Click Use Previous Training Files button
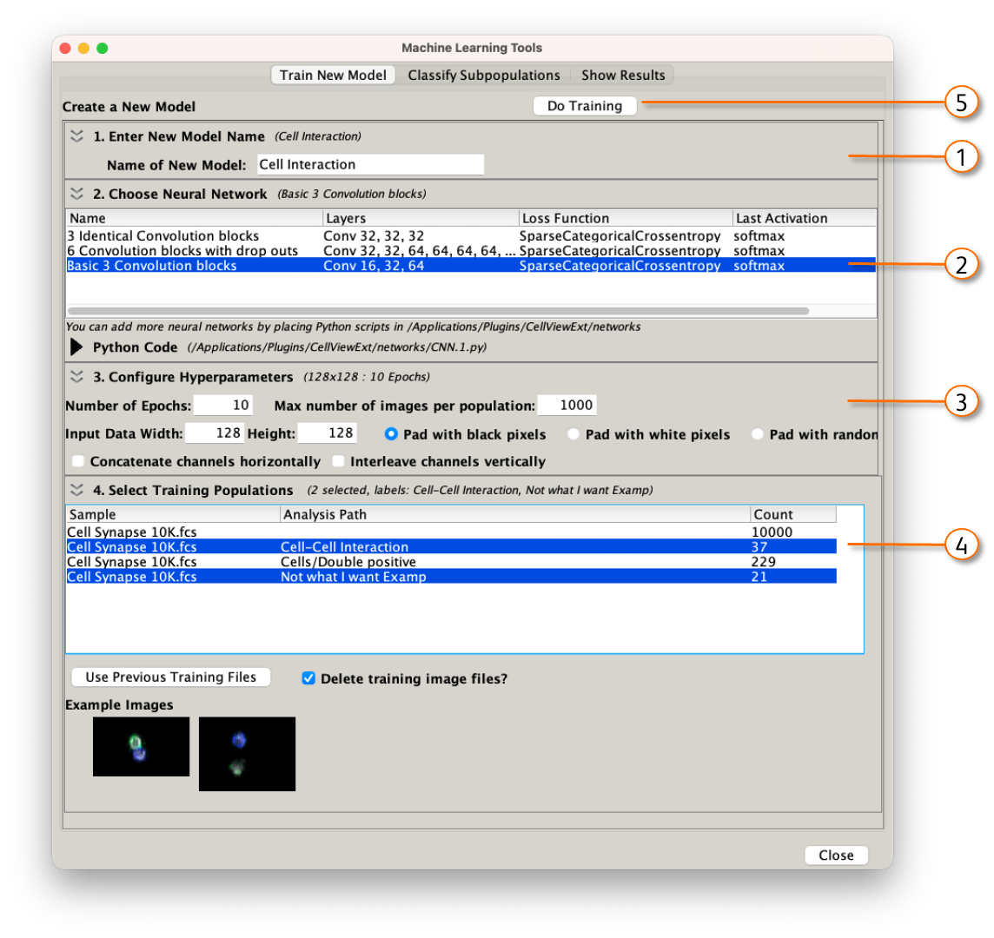This screenshot has height=938, width=994. [171, 677]
